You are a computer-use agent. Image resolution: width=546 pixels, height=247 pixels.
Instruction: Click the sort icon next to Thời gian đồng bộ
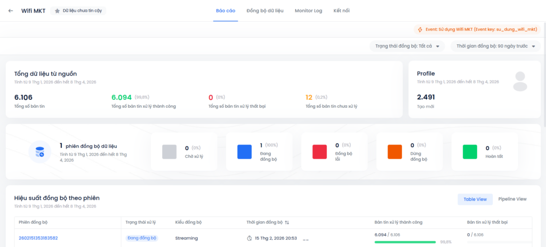tap(287, 222)
